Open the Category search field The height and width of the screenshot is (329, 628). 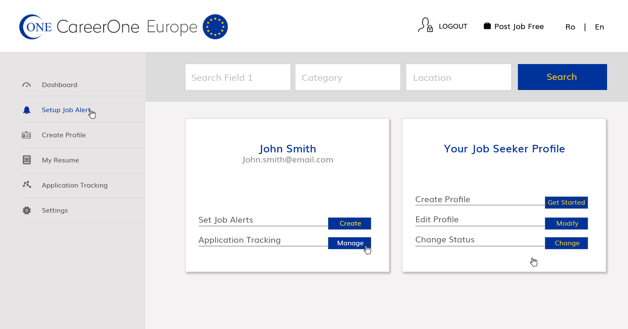[347, 77]
